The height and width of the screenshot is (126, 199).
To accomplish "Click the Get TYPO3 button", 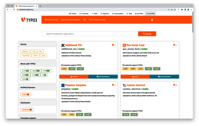I will click(x=150, y=14).
